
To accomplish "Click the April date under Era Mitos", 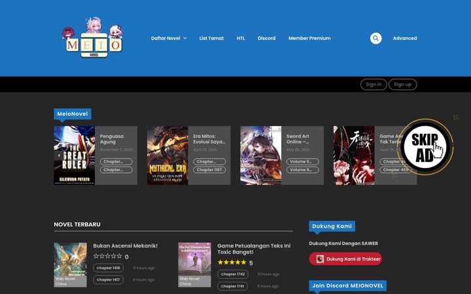I will coord(205,150).
